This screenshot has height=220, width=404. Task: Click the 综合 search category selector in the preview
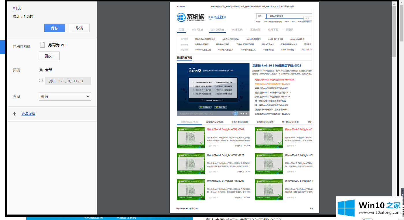(x=261, y=16)
